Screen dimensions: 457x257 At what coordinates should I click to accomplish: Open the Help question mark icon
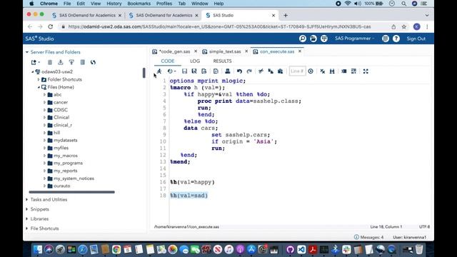[396, 39]
